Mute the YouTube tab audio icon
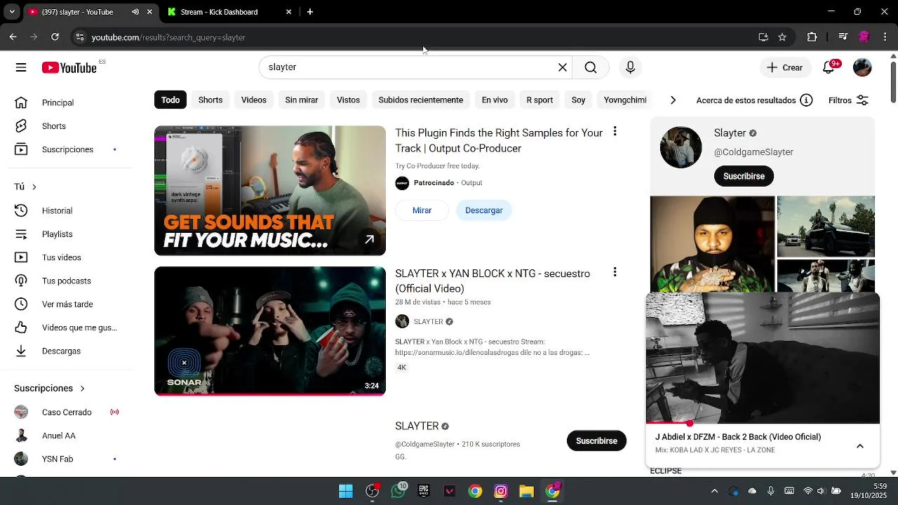This screenshot has height=505, width=898. coord(135,12)
